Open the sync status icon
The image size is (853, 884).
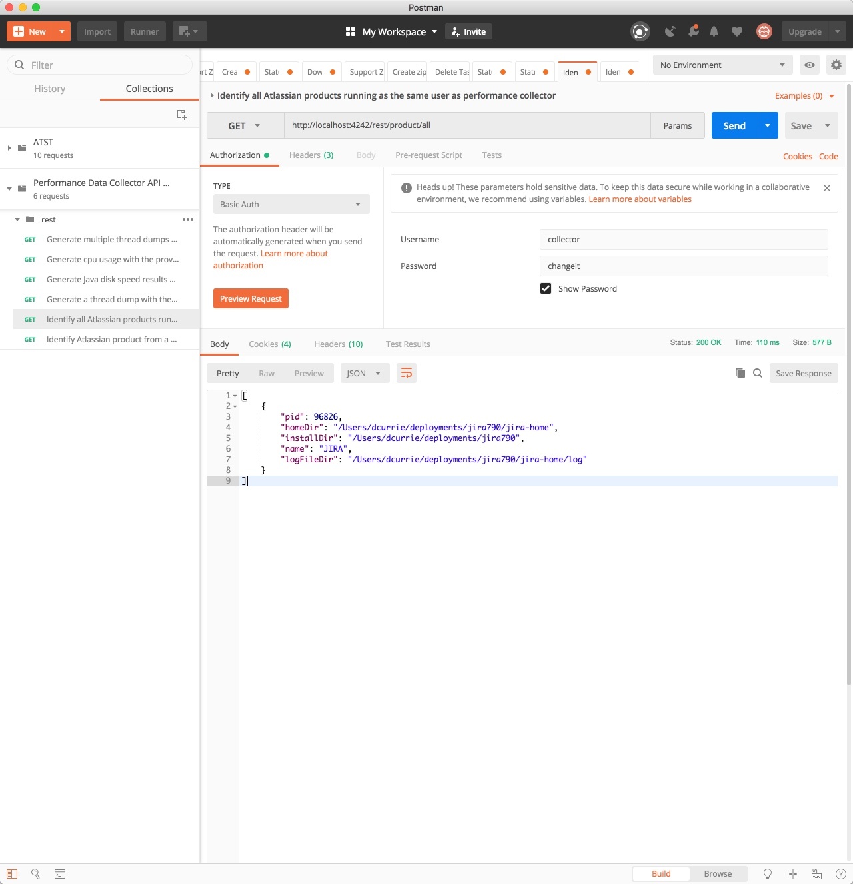click(x=640, y=31)
